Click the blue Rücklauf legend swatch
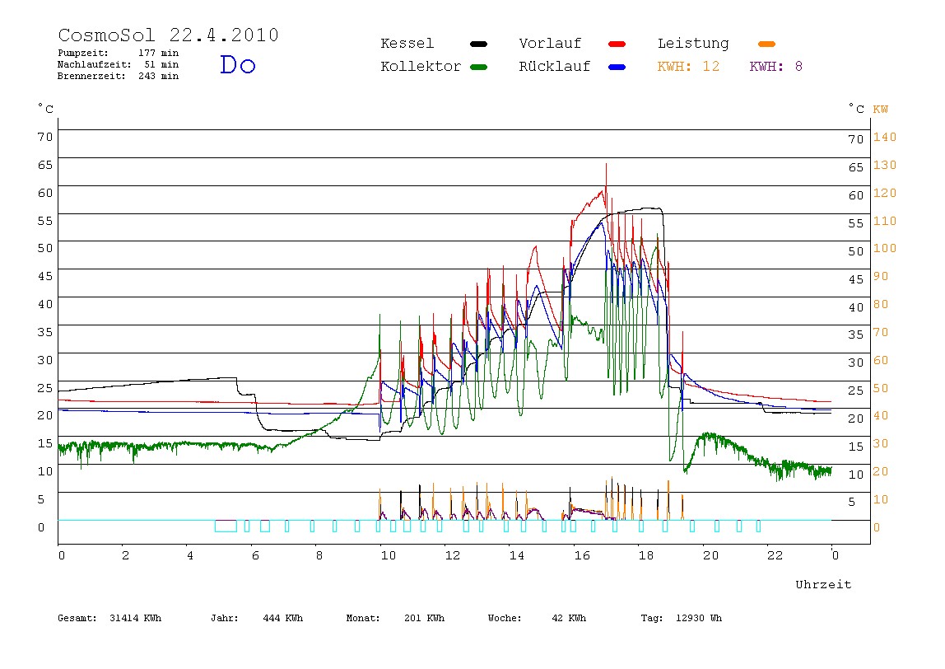This screenshot has width=945, height=669. (x=617, y=67)
